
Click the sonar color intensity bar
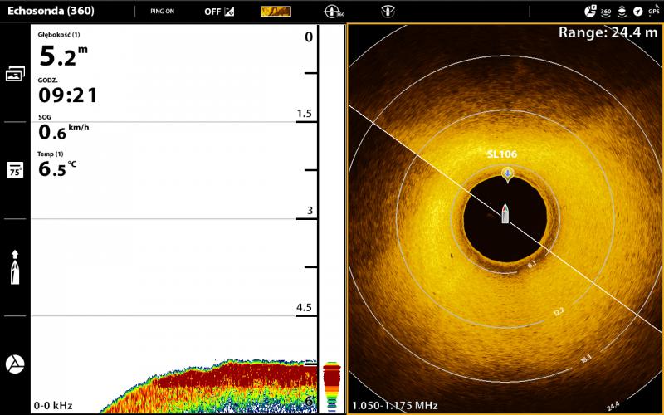pos(331,386)
